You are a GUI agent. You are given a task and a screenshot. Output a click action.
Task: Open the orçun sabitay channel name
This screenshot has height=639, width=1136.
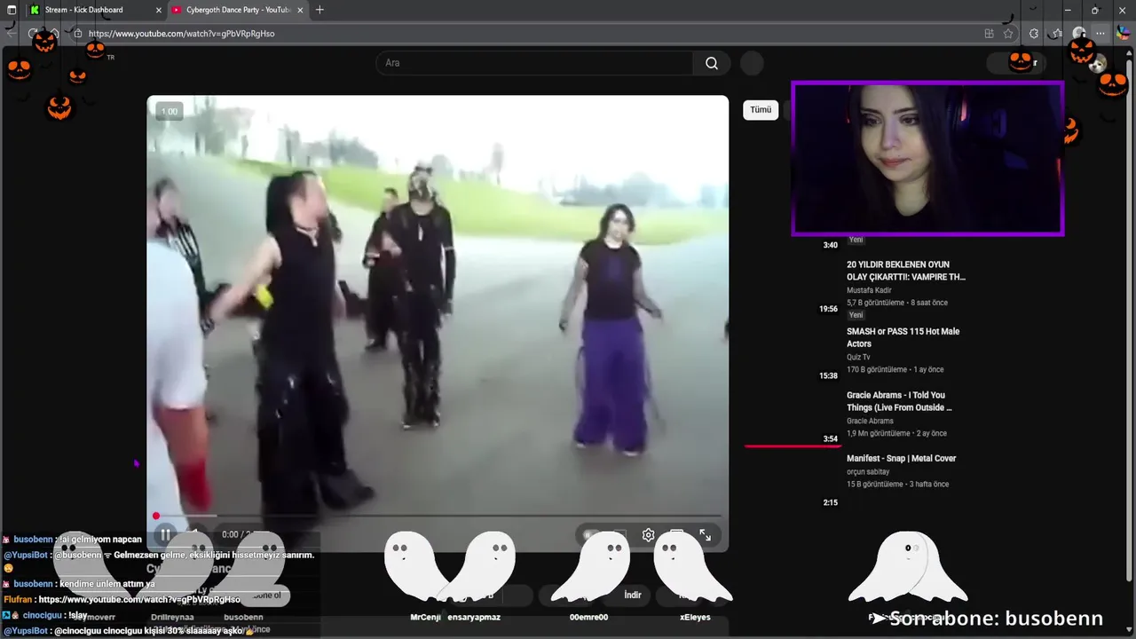[868, 471]
